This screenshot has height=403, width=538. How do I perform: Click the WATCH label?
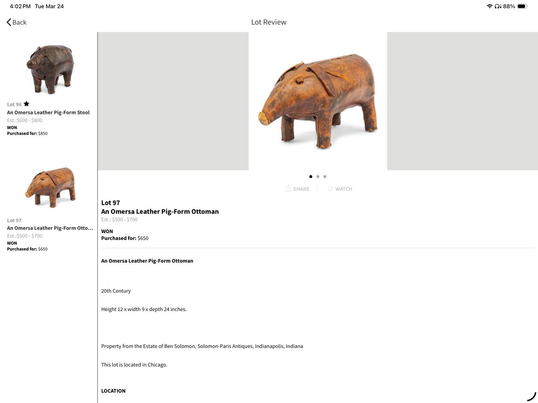[x=343, y=189]
